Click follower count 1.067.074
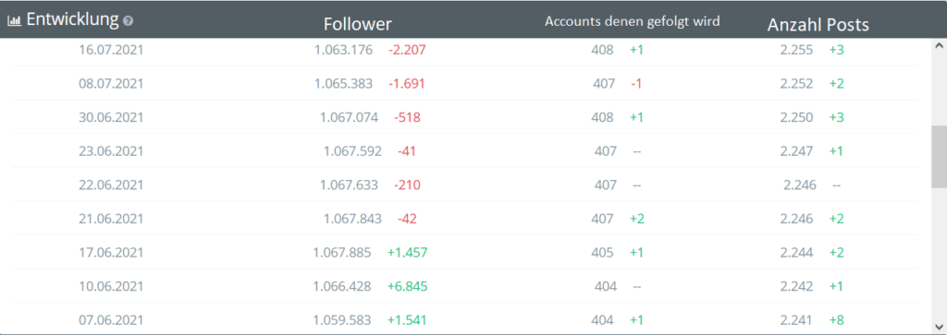 click(349, 117)
